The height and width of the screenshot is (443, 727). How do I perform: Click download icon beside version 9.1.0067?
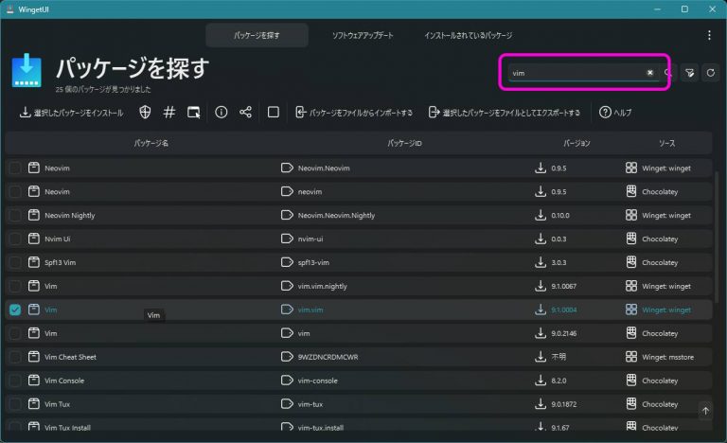point(541,286)
